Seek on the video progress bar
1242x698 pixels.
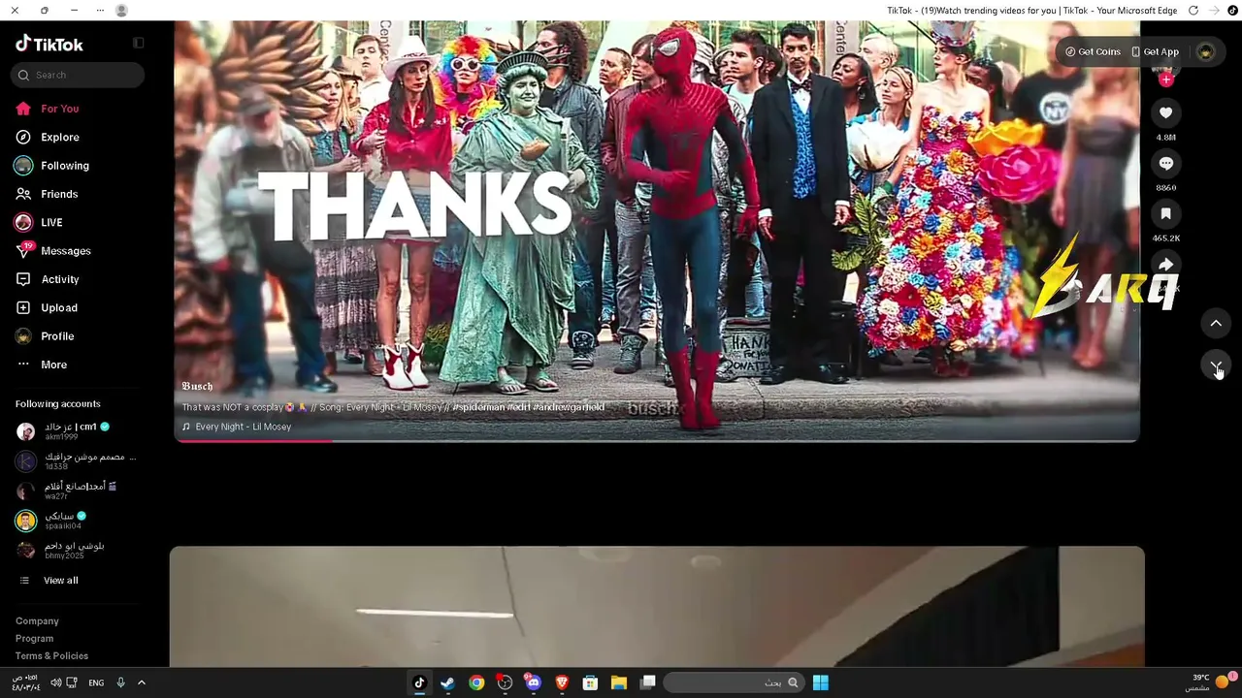[657, 441]
